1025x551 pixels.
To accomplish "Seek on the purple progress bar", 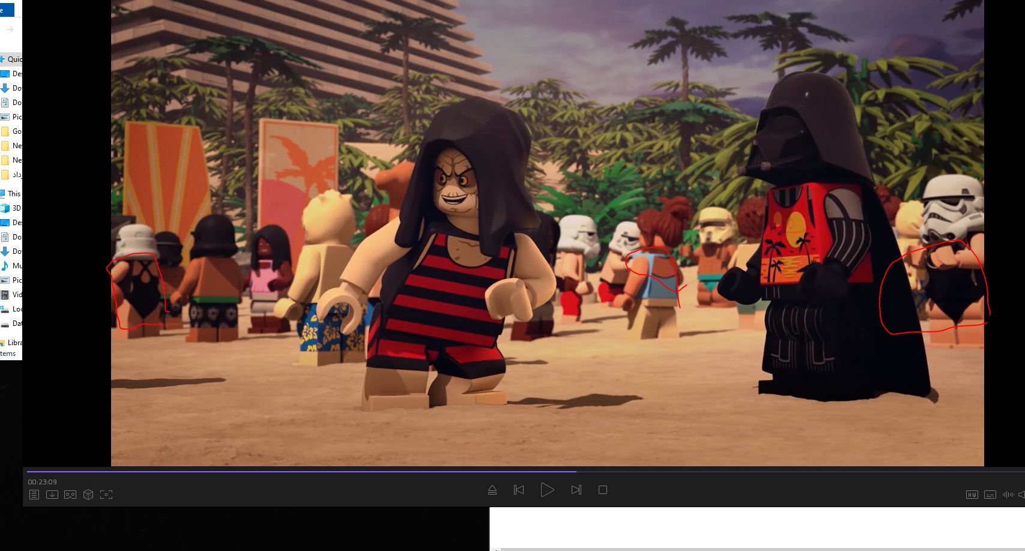I will point(300,472).
